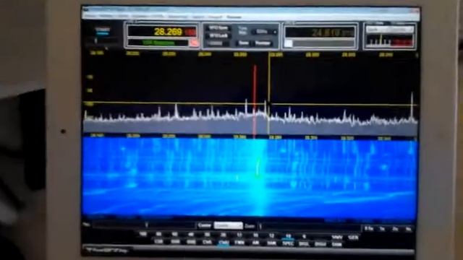The height and width of the screenshot is (260, 463).
Task: Click the green band text under VFO A
Action: pos(158,43)
